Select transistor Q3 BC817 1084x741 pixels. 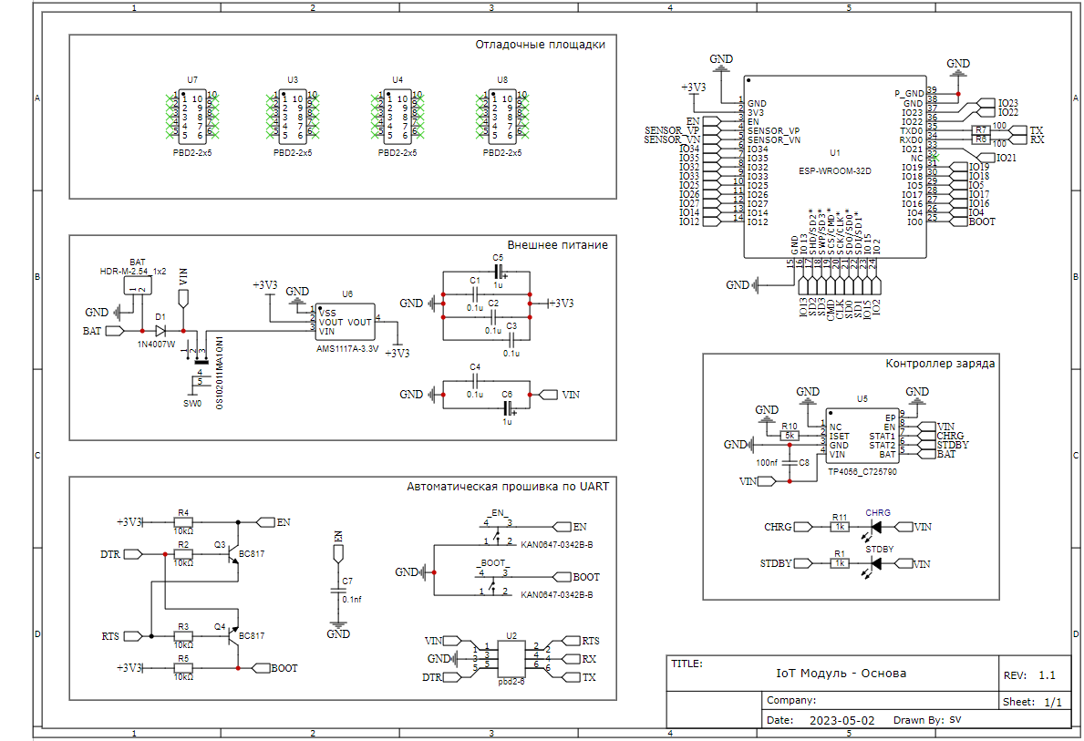coord(232,553)
